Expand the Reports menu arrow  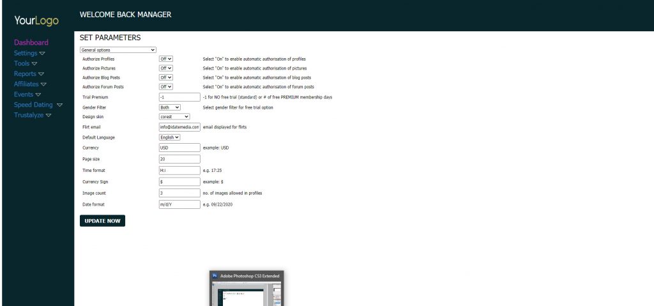click(41, 74)
